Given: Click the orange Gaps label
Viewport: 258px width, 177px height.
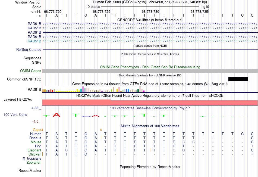Looking at the screenshot, I should (37, 130).
